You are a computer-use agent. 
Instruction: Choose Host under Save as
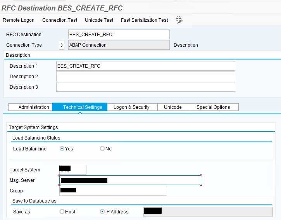(62, 211)
